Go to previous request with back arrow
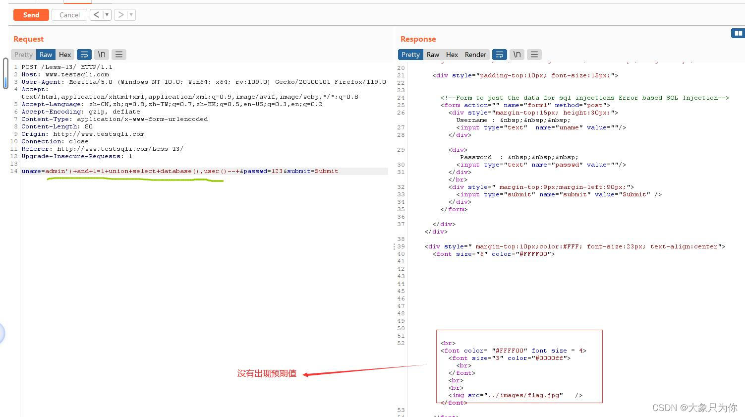Screen dimensions: 745x417 (97, 15)
